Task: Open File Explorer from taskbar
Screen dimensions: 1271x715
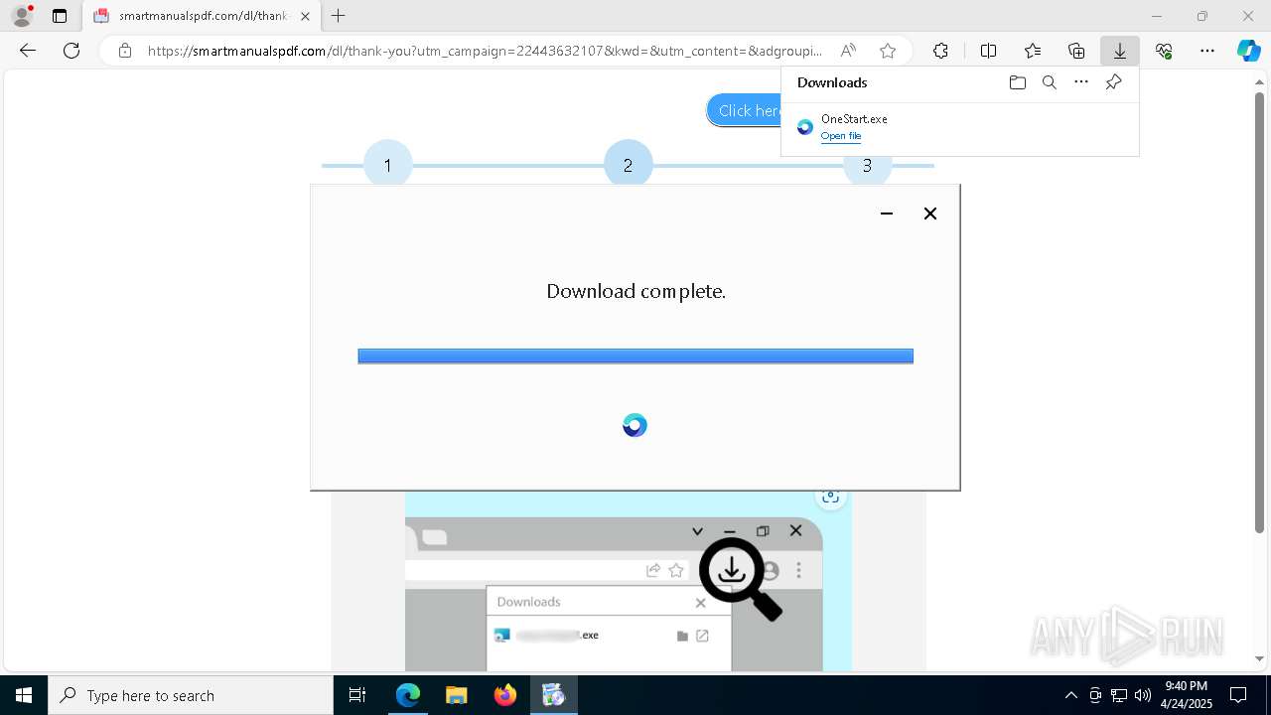Action: [456, 695]
